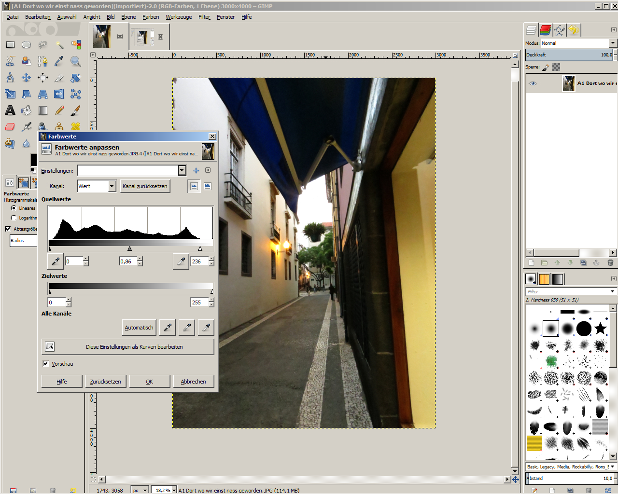Click the Automatisch button
Image resolution: width=618 pixels, height=494 pixels.
(x=139, y=328)
